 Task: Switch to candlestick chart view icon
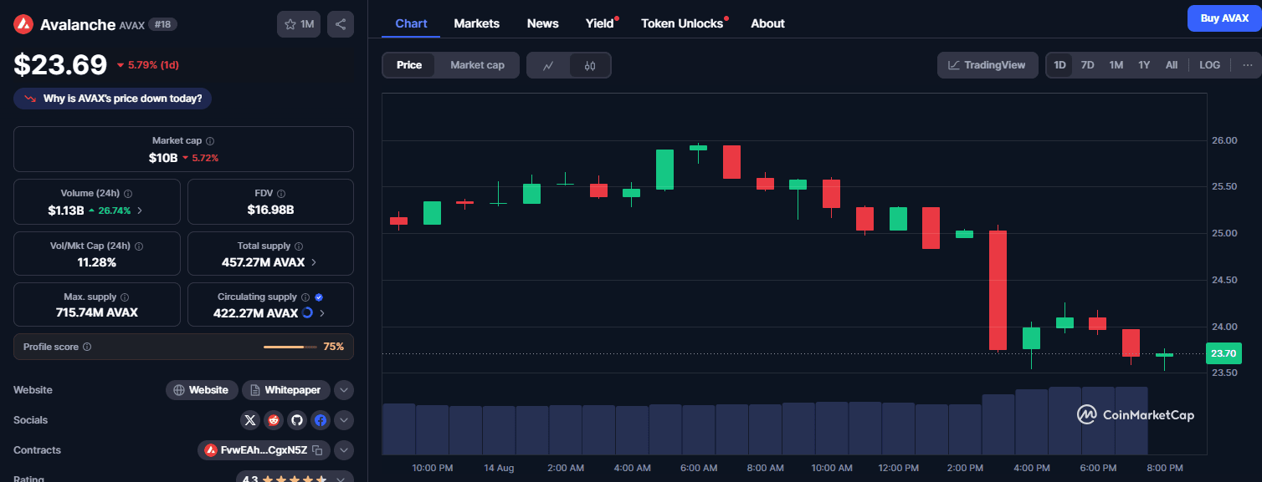pos(590,65)
